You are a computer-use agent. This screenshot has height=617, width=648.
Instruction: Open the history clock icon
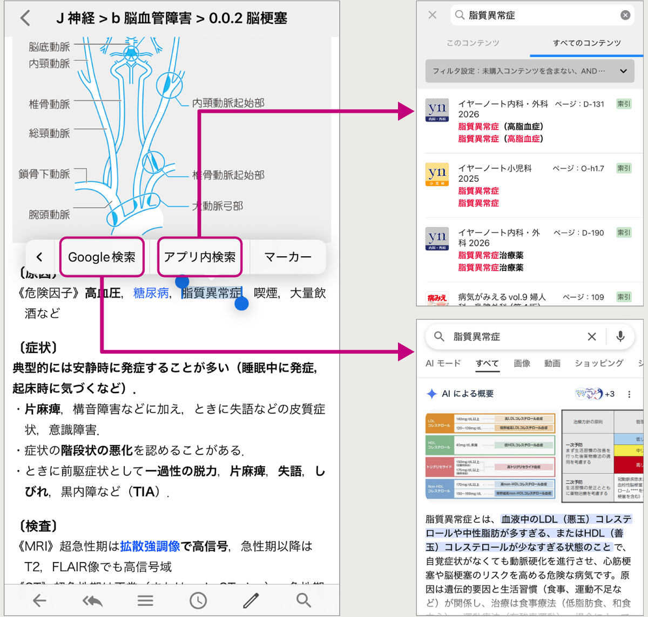point(198,600)
